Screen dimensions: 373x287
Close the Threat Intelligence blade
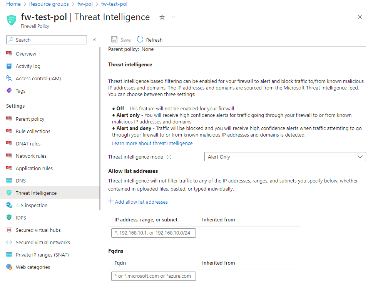pos(360,17)
